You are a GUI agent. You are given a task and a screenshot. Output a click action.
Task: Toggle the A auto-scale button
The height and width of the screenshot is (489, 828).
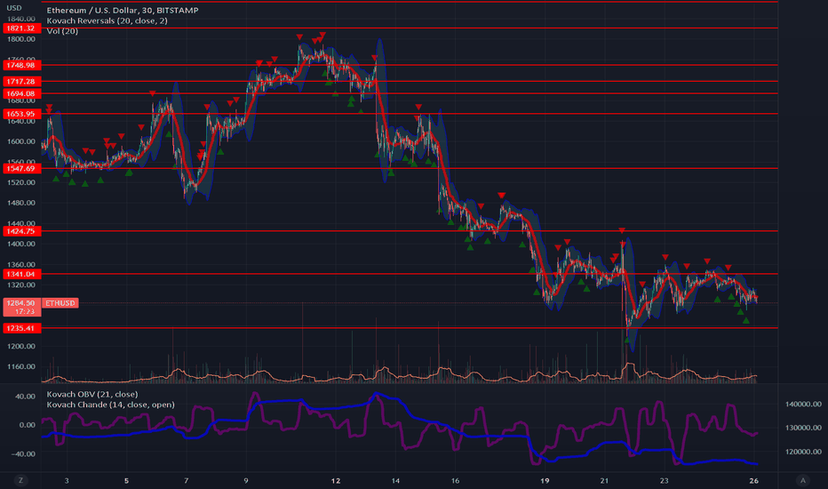803,480
